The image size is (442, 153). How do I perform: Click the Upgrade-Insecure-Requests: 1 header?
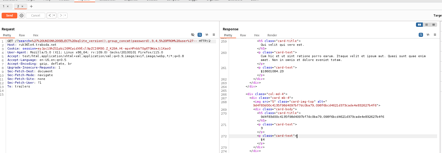34,67
